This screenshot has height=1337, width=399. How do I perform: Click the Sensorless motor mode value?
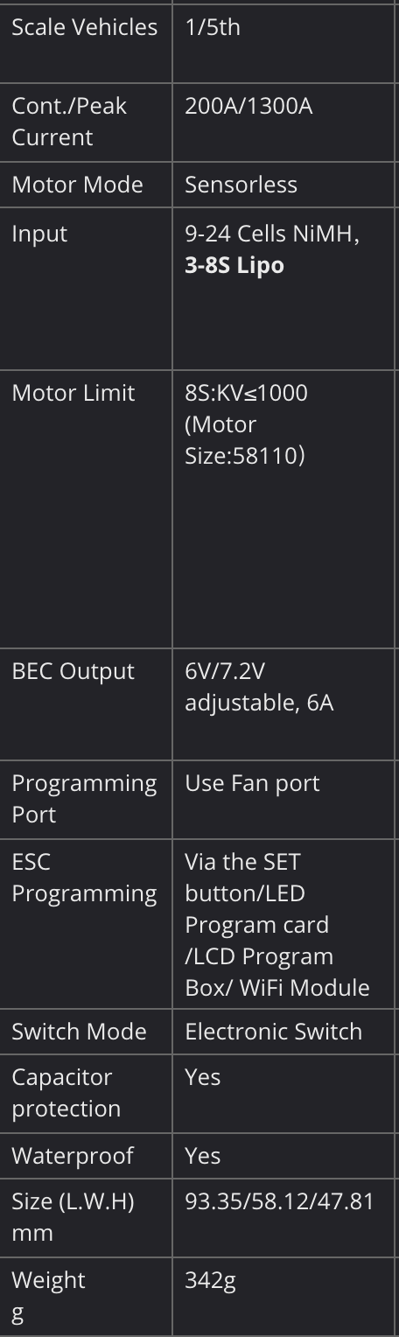pyautogui.click(x=241, y=185)
